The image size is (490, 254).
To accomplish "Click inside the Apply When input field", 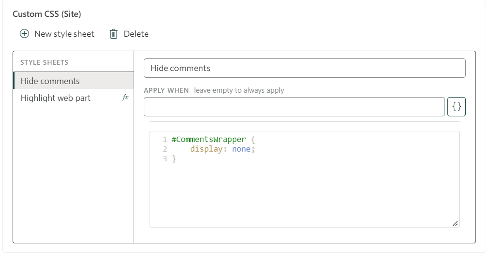I will coord(294,107).
